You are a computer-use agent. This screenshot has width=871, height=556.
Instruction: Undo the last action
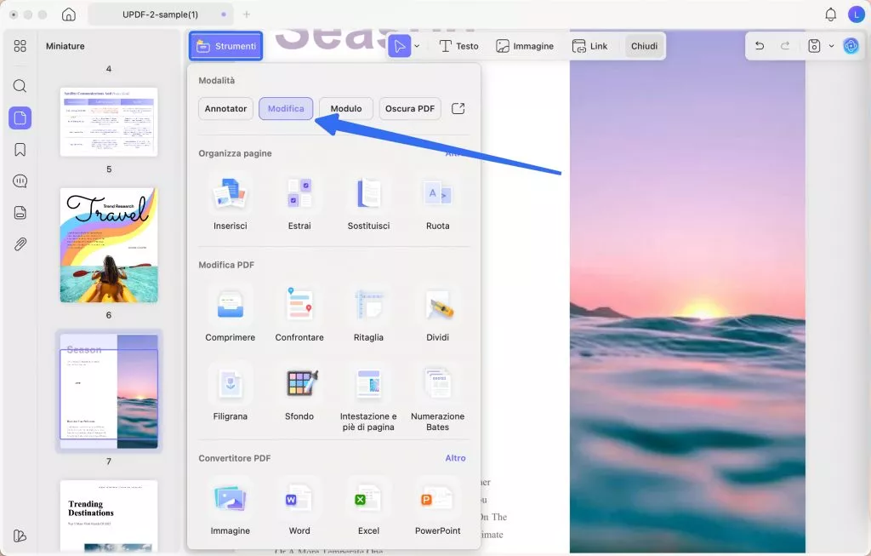(x=760, y=46)
